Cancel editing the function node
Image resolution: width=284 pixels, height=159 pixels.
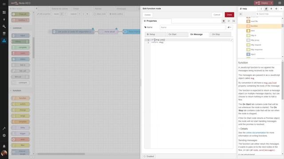[217, 15]
